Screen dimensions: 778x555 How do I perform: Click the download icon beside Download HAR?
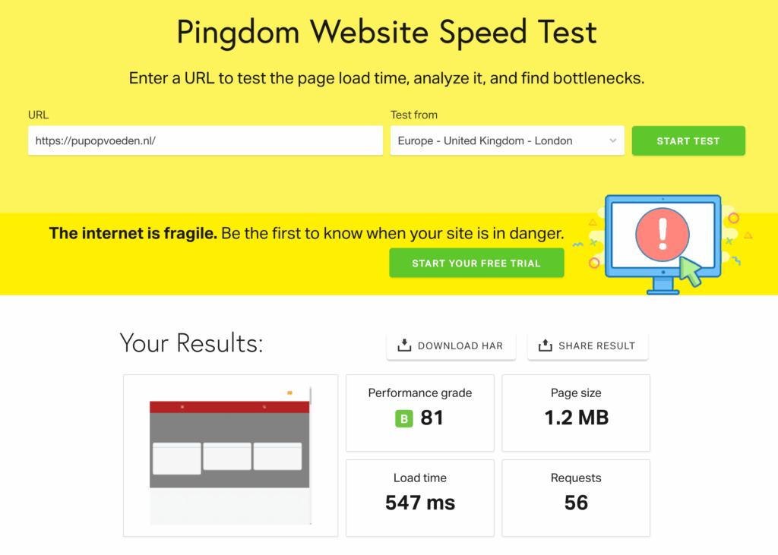pos(404,345)
